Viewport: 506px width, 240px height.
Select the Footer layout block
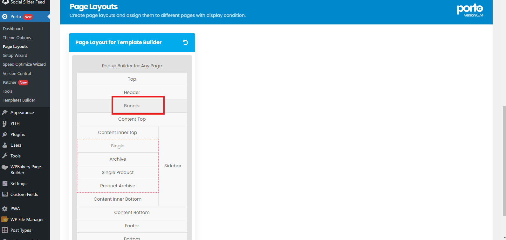(x=132, y=226)
